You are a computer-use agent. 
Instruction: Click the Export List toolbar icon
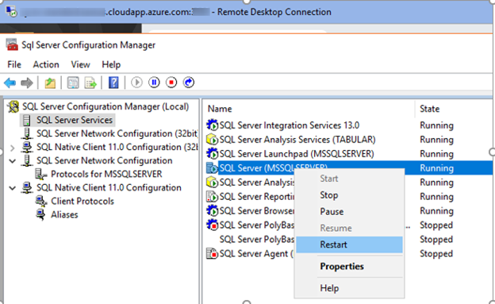pos(90,83)
